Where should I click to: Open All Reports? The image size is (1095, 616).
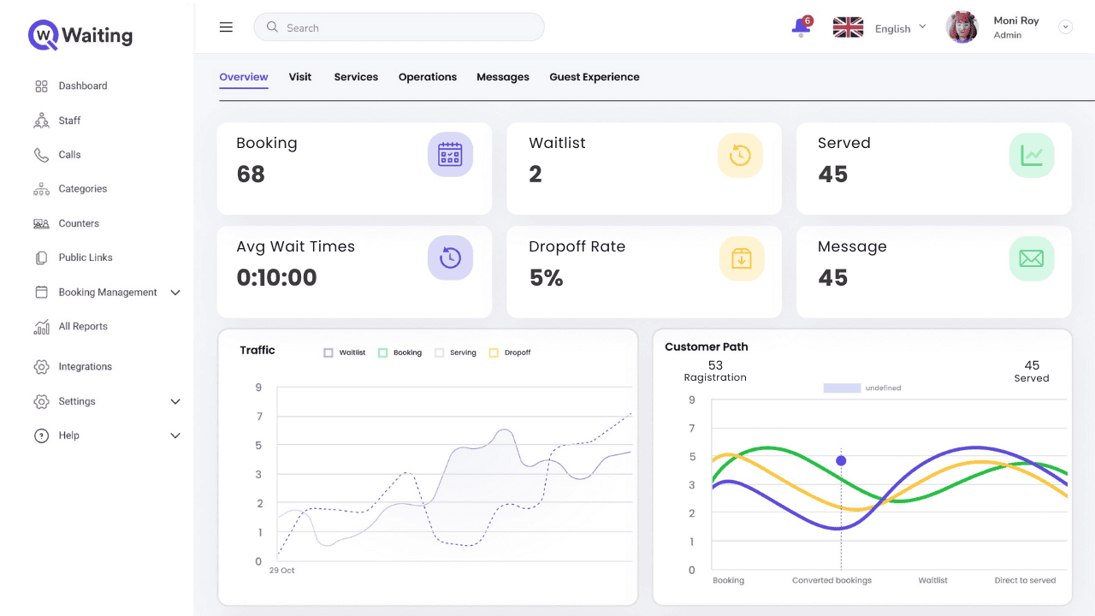point(83,326)
